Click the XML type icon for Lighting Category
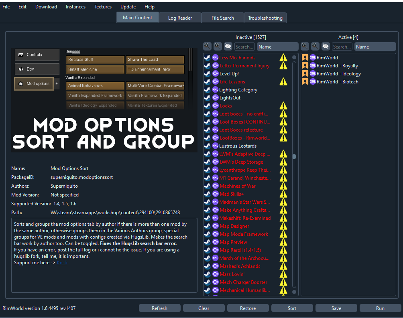403x318 pixels. [x=216, y=90]
